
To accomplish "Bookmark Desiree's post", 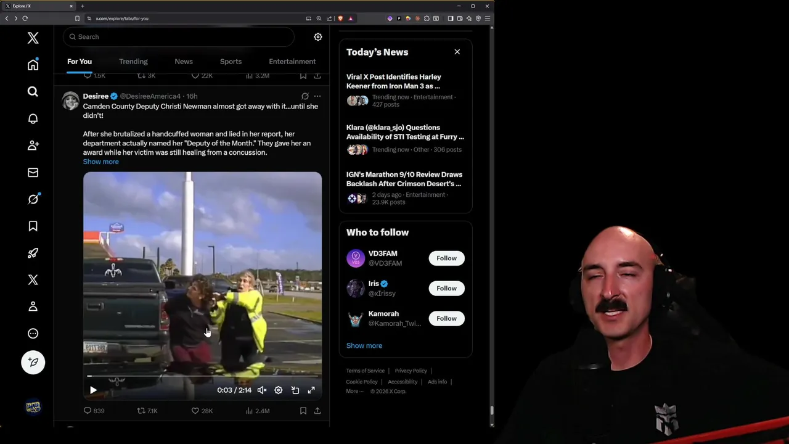I will tap(303, 411).
